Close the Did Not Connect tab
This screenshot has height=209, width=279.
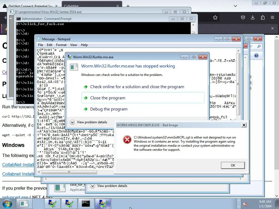point(56,6)
